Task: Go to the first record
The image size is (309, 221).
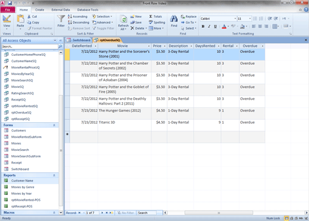Action: click(79, 213)
